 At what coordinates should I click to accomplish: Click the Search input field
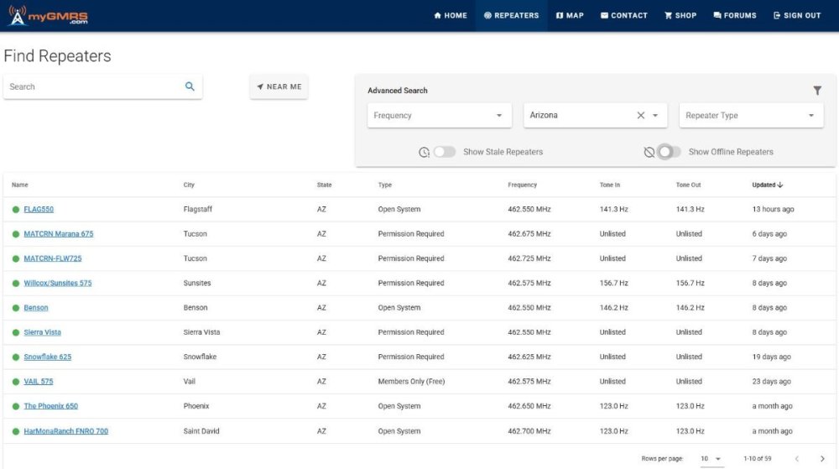pyautogui.click(x=92, y=86)
